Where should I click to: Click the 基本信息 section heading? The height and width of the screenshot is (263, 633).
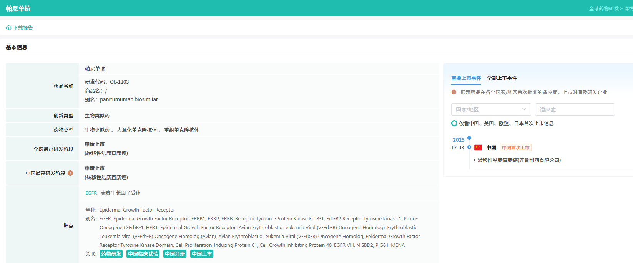pos(17,47)
